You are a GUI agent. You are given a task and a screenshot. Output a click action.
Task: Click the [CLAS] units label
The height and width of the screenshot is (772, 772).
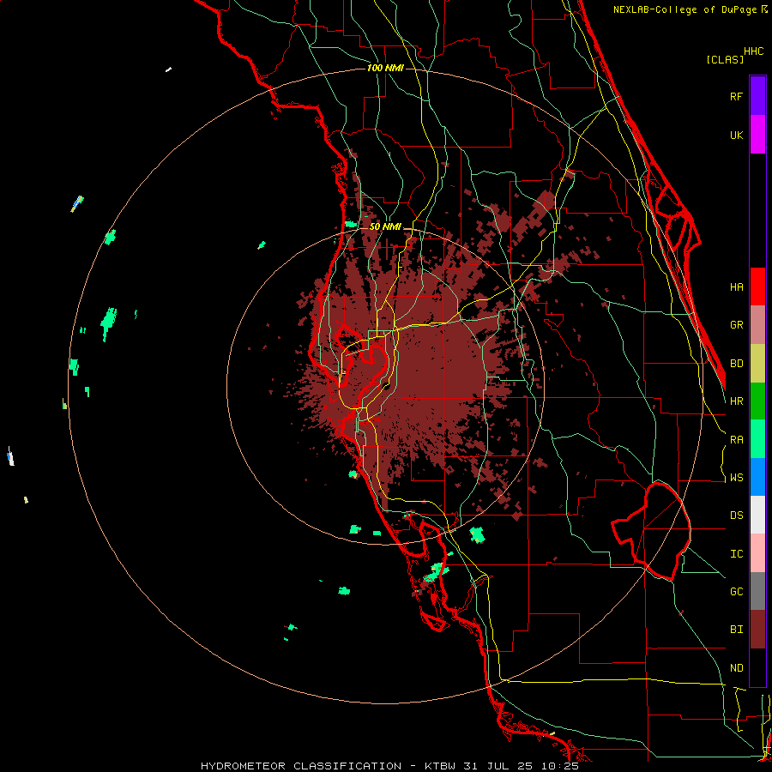coord(725,60)
